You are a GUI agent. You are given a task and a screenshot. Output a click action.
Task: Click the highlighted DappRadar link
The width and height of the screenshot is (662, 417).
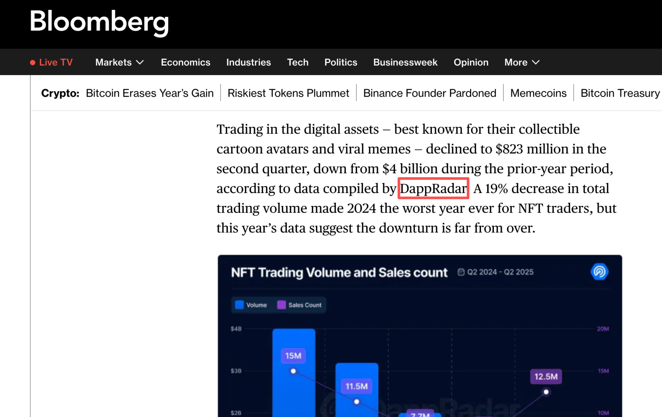pos(433,188)
